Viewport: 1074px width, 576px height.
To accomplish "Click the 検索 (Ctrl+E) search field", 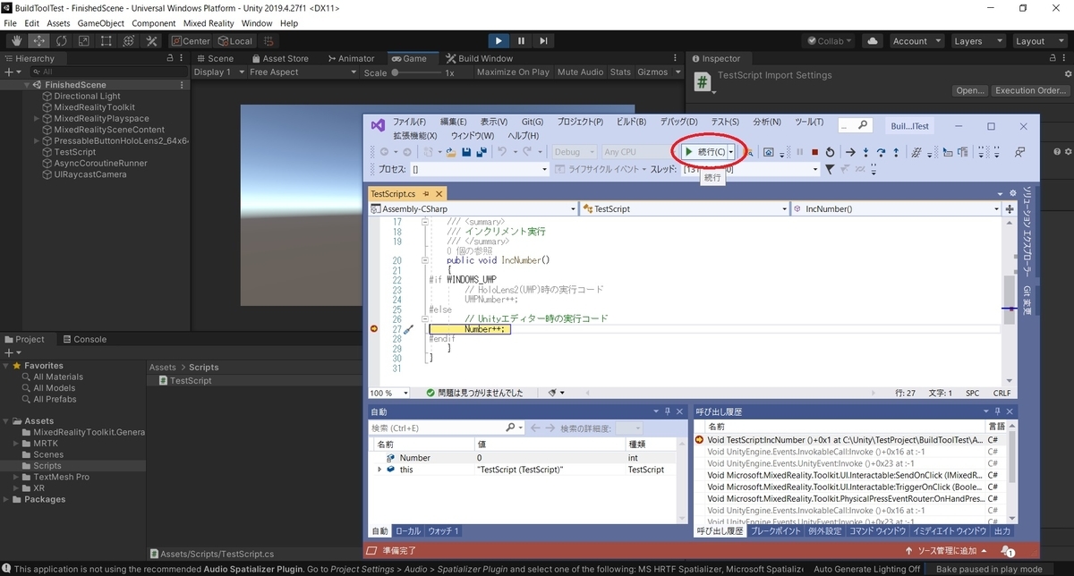I will click(445, 428).
